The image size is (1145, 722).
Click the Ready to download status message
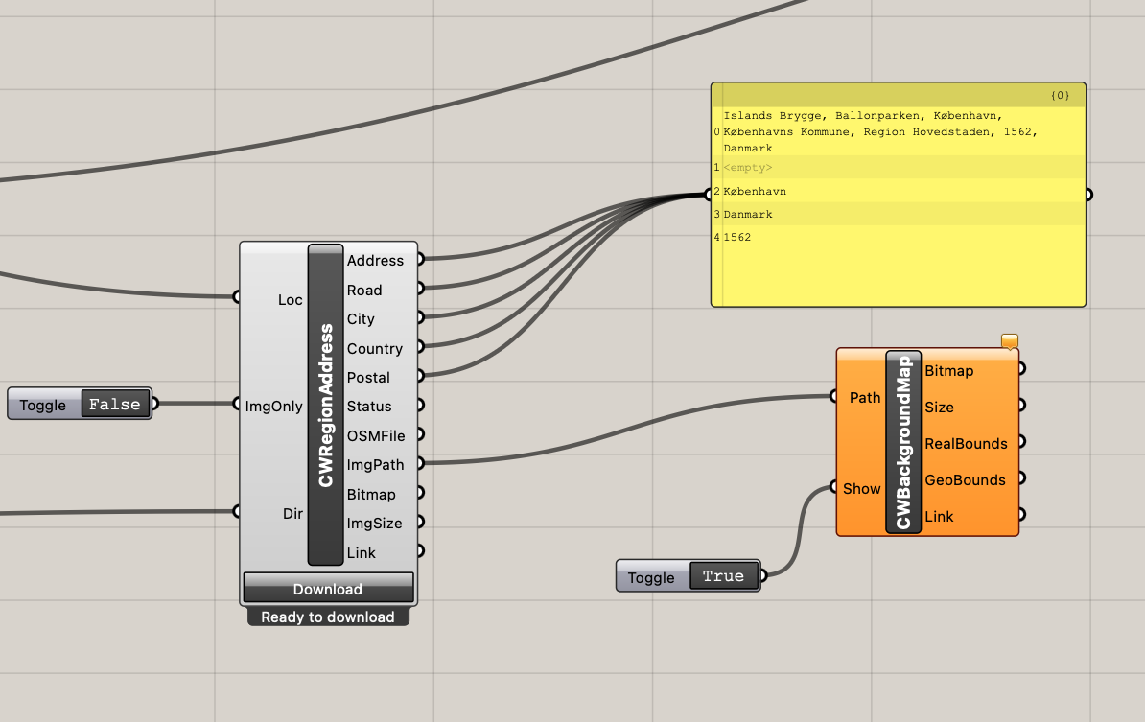click(328, 617)
